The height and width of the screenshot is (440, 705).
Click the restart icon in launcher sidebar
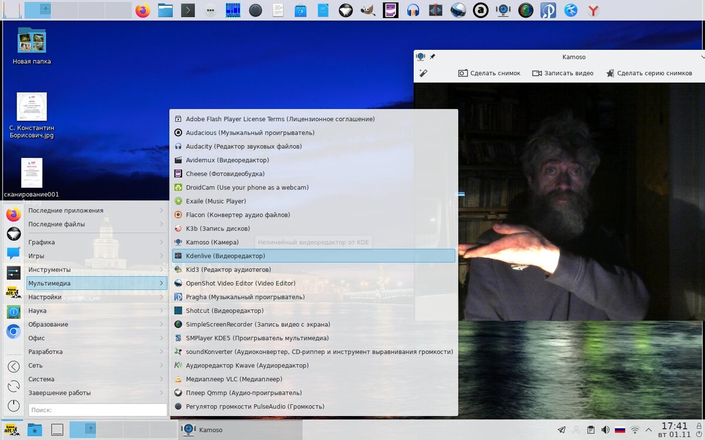click(14, 386)
